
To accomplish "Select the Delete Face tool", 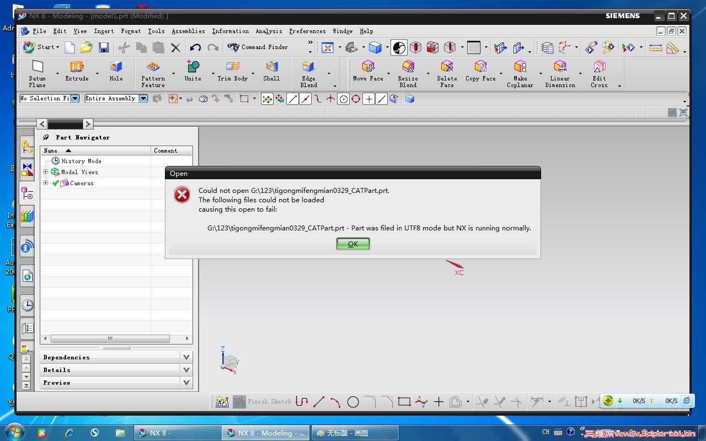I will pyautogui.click(x=447, y=74).
